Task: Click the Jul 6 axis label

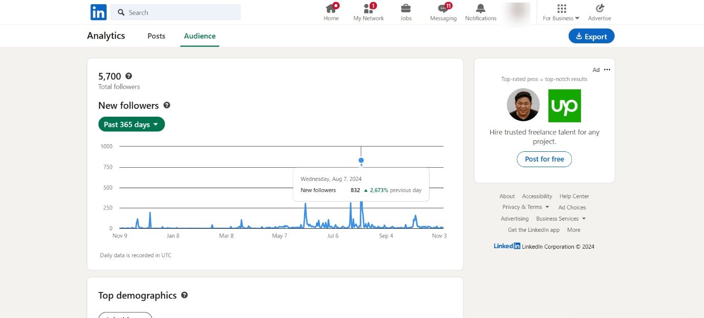Action: click(333, 236)
